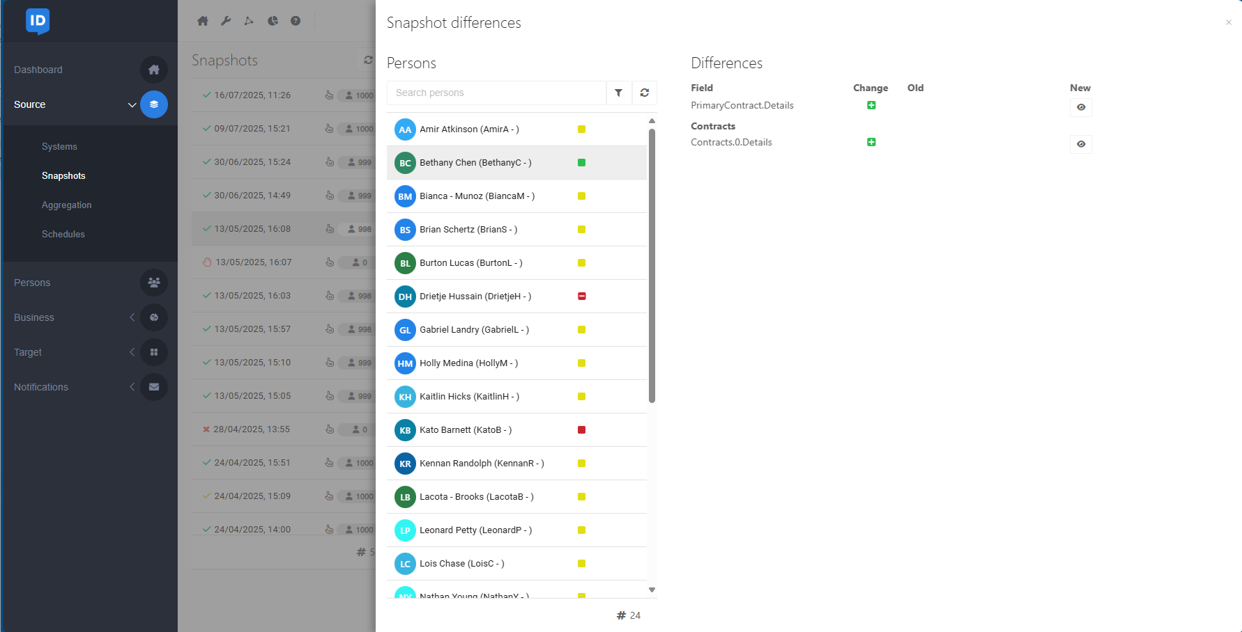Show new value of PrimaryContract.Details

[x=1081, y=107]
